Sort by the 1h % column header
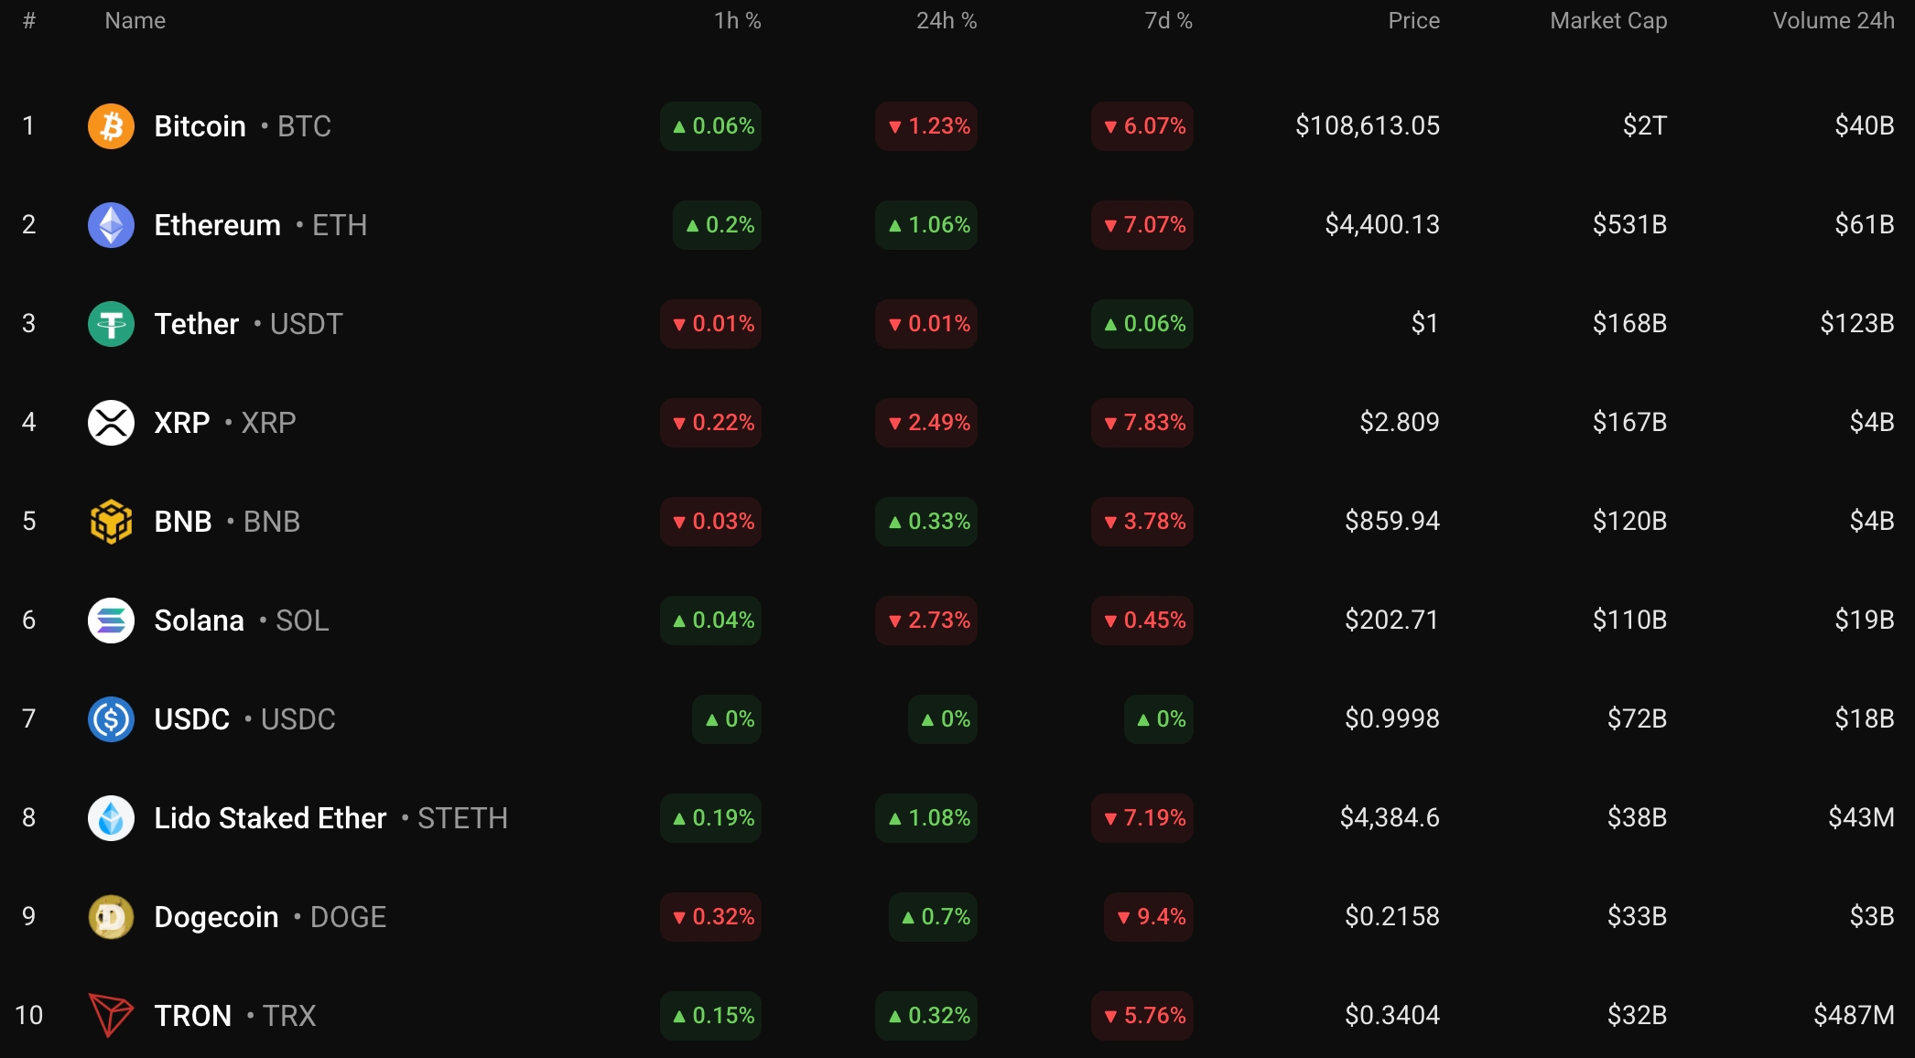The height and width of the screenshot is (1058, 1915). pos(737,21)
